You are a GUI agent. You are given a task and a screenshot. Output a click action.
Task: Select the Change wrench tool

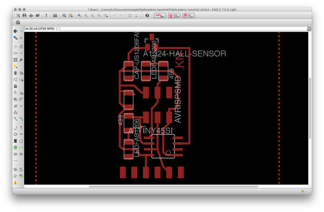[x=21, y=60]
